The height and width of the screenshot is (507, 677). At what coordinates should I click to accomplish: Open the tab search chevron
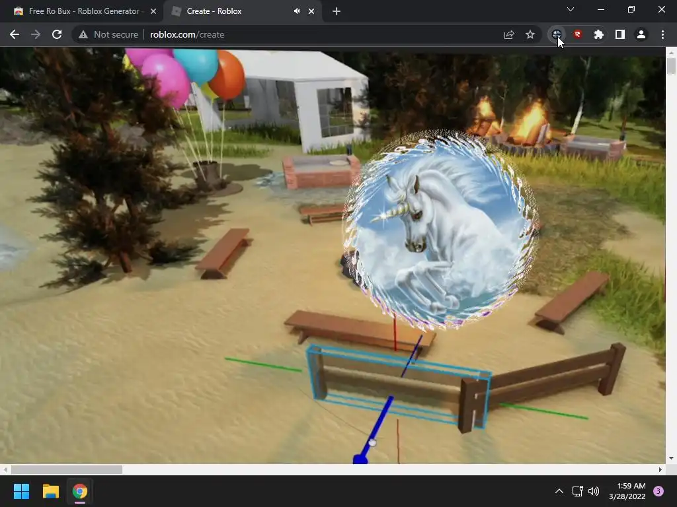[x=571, y=9]
